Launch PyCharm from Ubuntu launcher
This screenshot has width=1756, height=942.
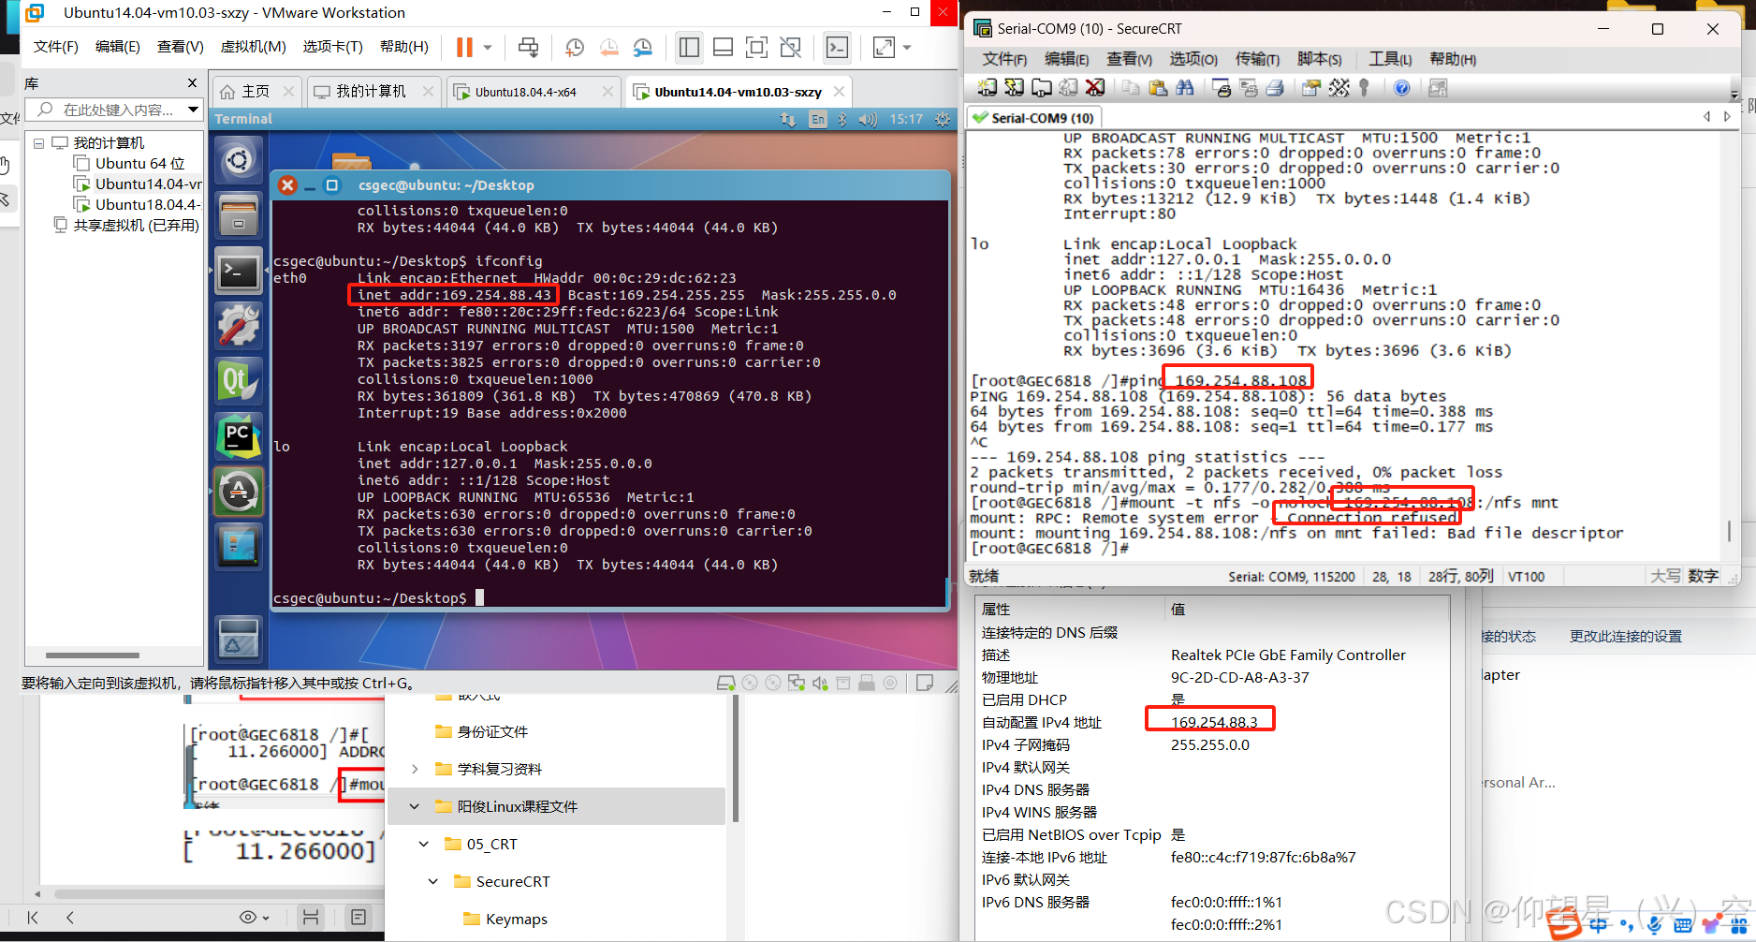point(239,436)
